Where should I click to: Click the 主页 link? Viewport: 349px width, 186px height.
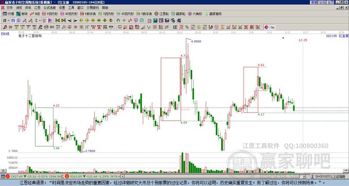(x=330, y=2)
